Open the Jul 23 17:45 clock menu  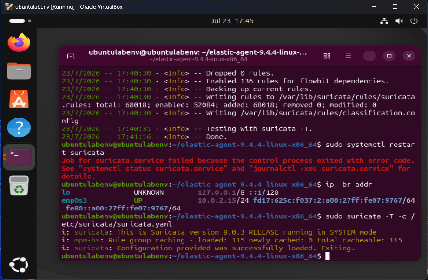pyautogui.click(x=232, y=21)
